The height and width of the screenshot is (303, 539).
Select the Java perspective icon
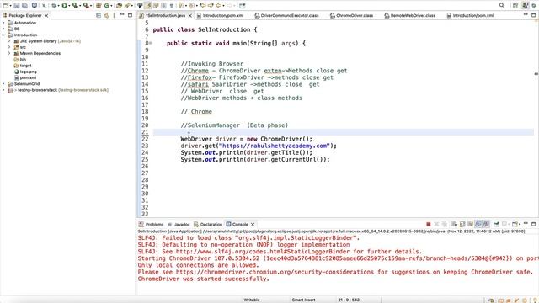525,6
